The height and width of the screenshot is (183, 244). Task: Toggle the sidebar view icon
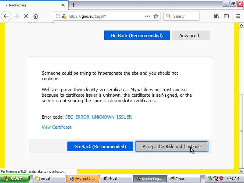point(226,16)
